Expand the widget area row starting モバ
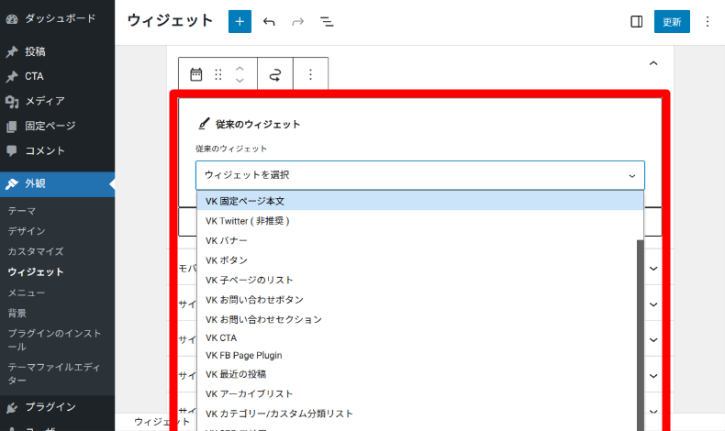Screen dimensions: 725x431 (653, 269)
